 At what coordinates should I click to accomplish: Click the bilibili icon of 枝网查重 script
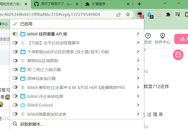point(23,34)
